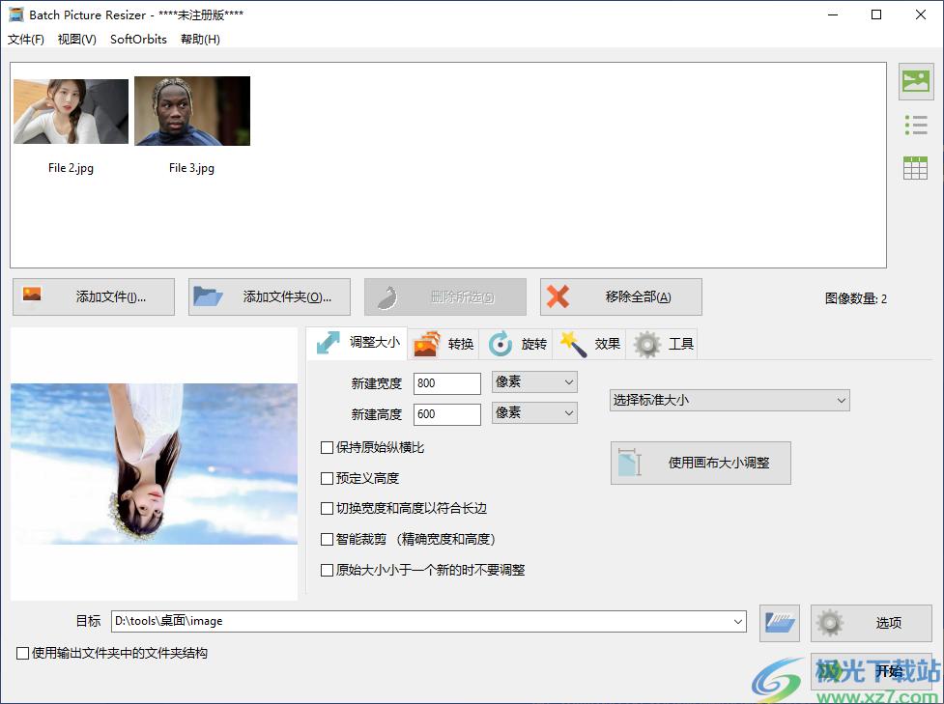
Task: Select the File 3.jpg thumbnail
Action: point(192,112)
